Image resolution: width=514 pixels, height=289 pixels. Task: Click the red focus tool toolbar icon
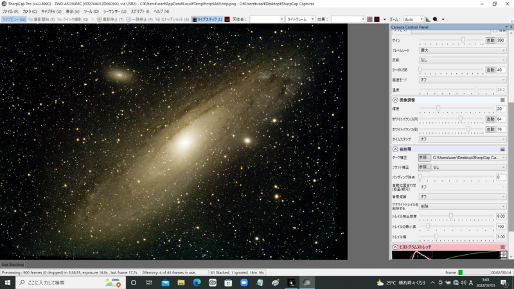click(x=436, y=19)
